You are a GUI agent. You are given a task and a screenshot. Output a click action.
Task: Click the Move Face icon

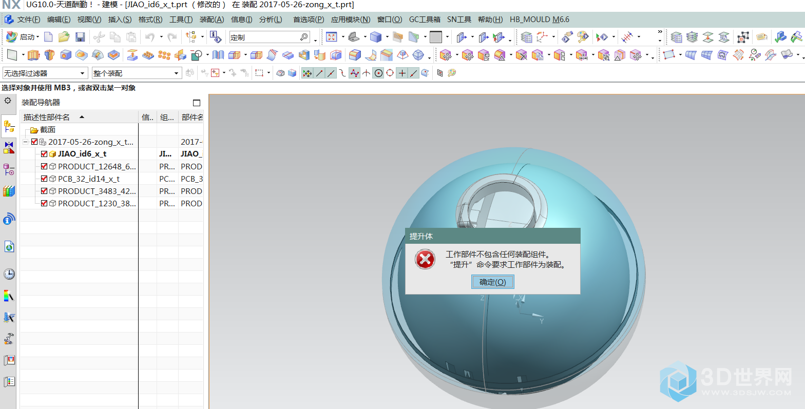click(x=446, y=55)
